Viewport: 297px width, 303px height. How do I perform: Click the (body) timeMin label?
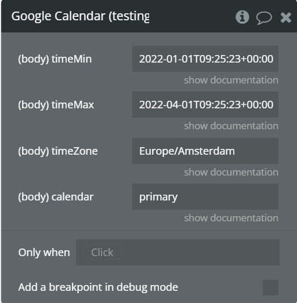point(55,59)
